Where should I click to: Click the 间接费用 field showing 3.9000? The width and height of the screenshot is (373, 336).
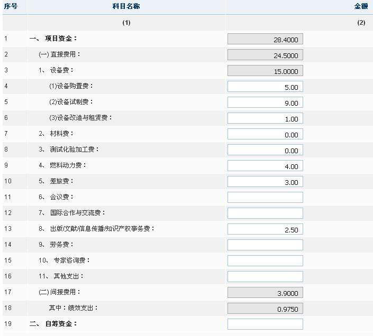point(265,293)
